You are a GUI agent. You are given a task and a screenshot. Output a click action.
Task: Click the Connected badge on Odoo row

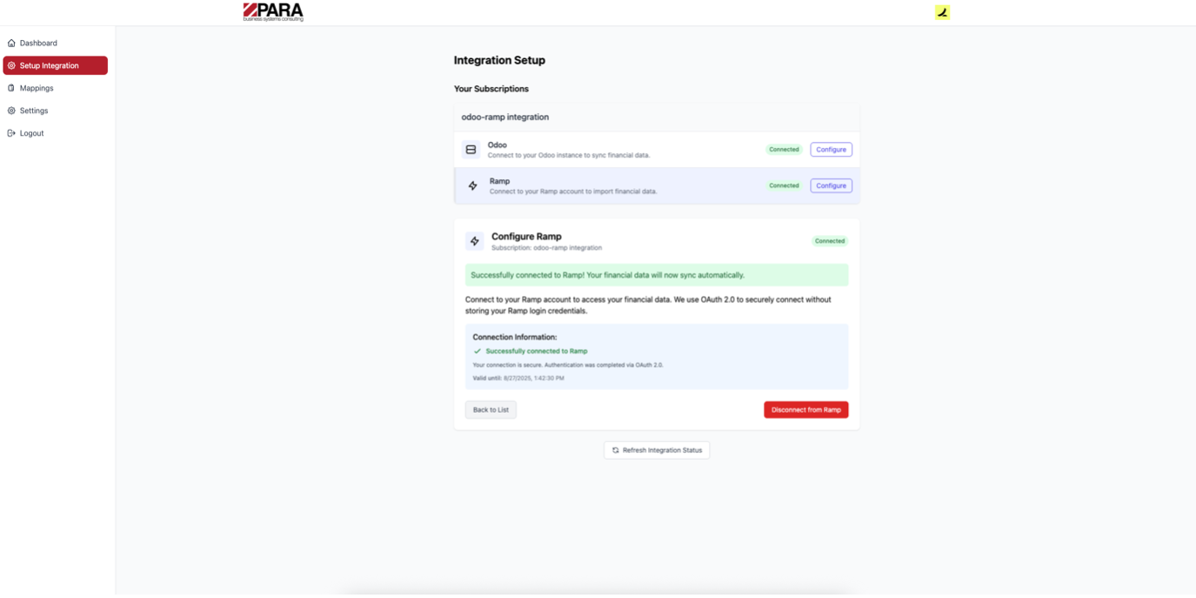(784, 150)
